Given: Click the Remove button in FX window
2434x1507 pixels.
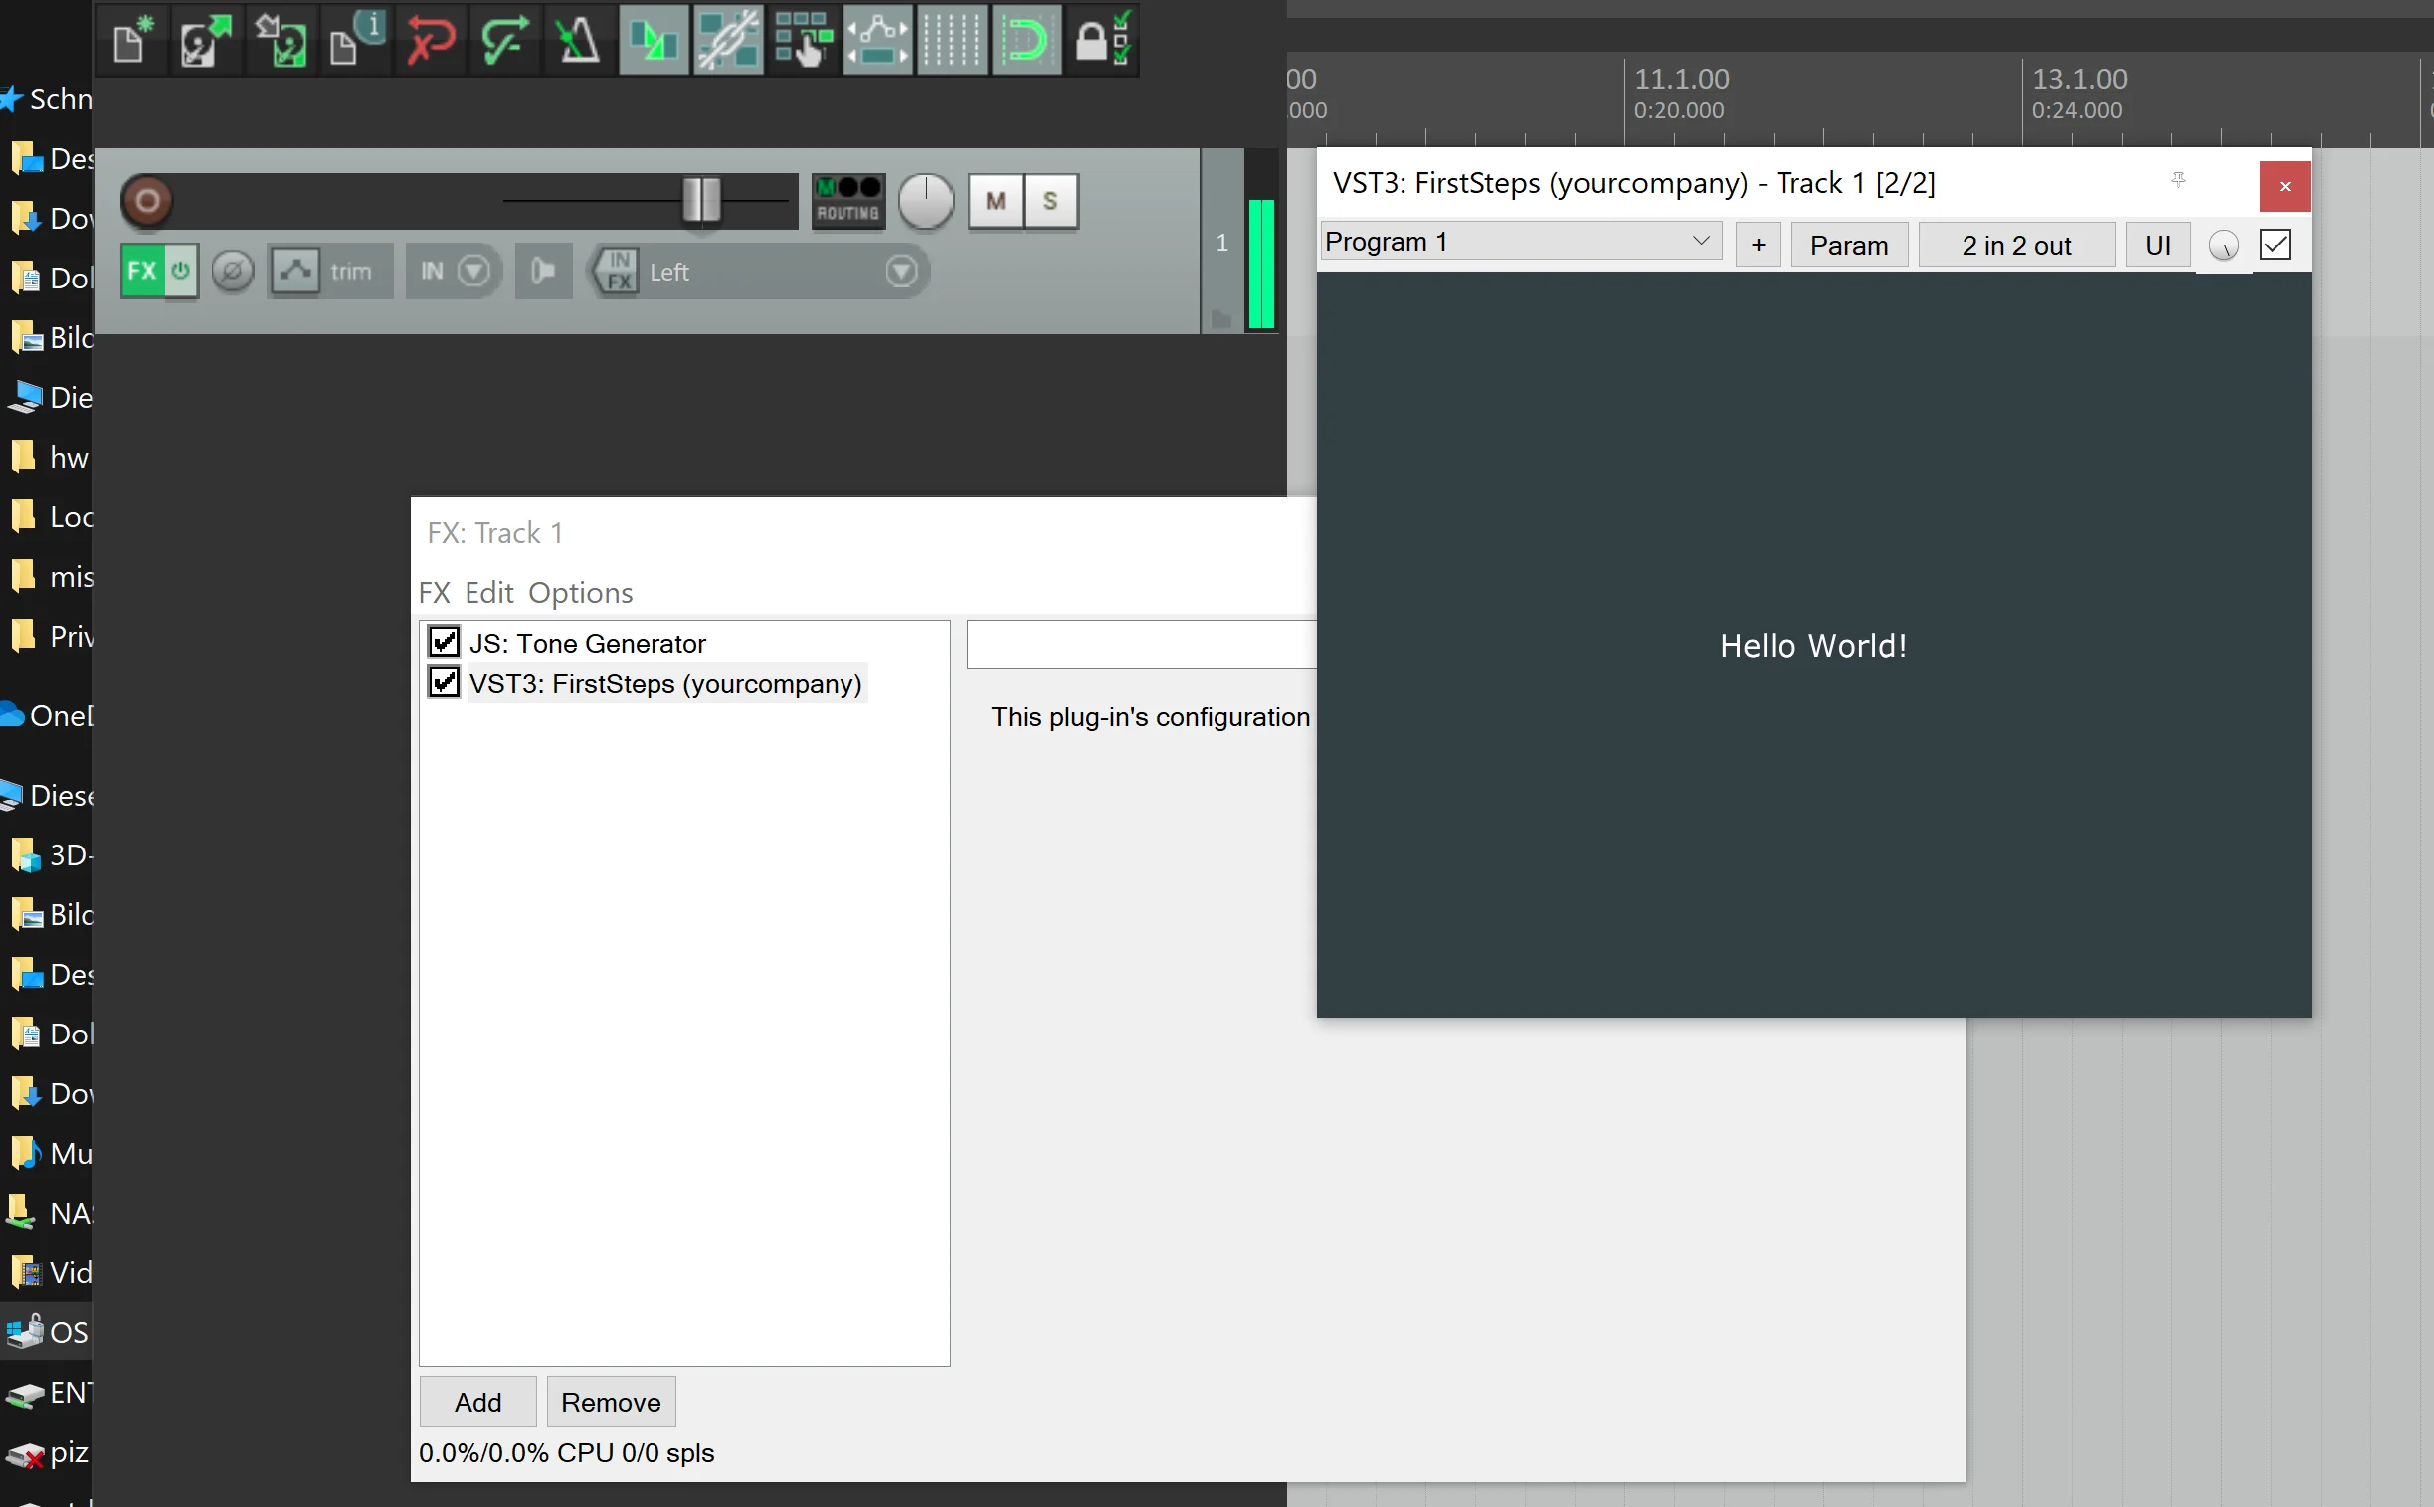Looking at the screenshot, I should [x=611, y=1403].
